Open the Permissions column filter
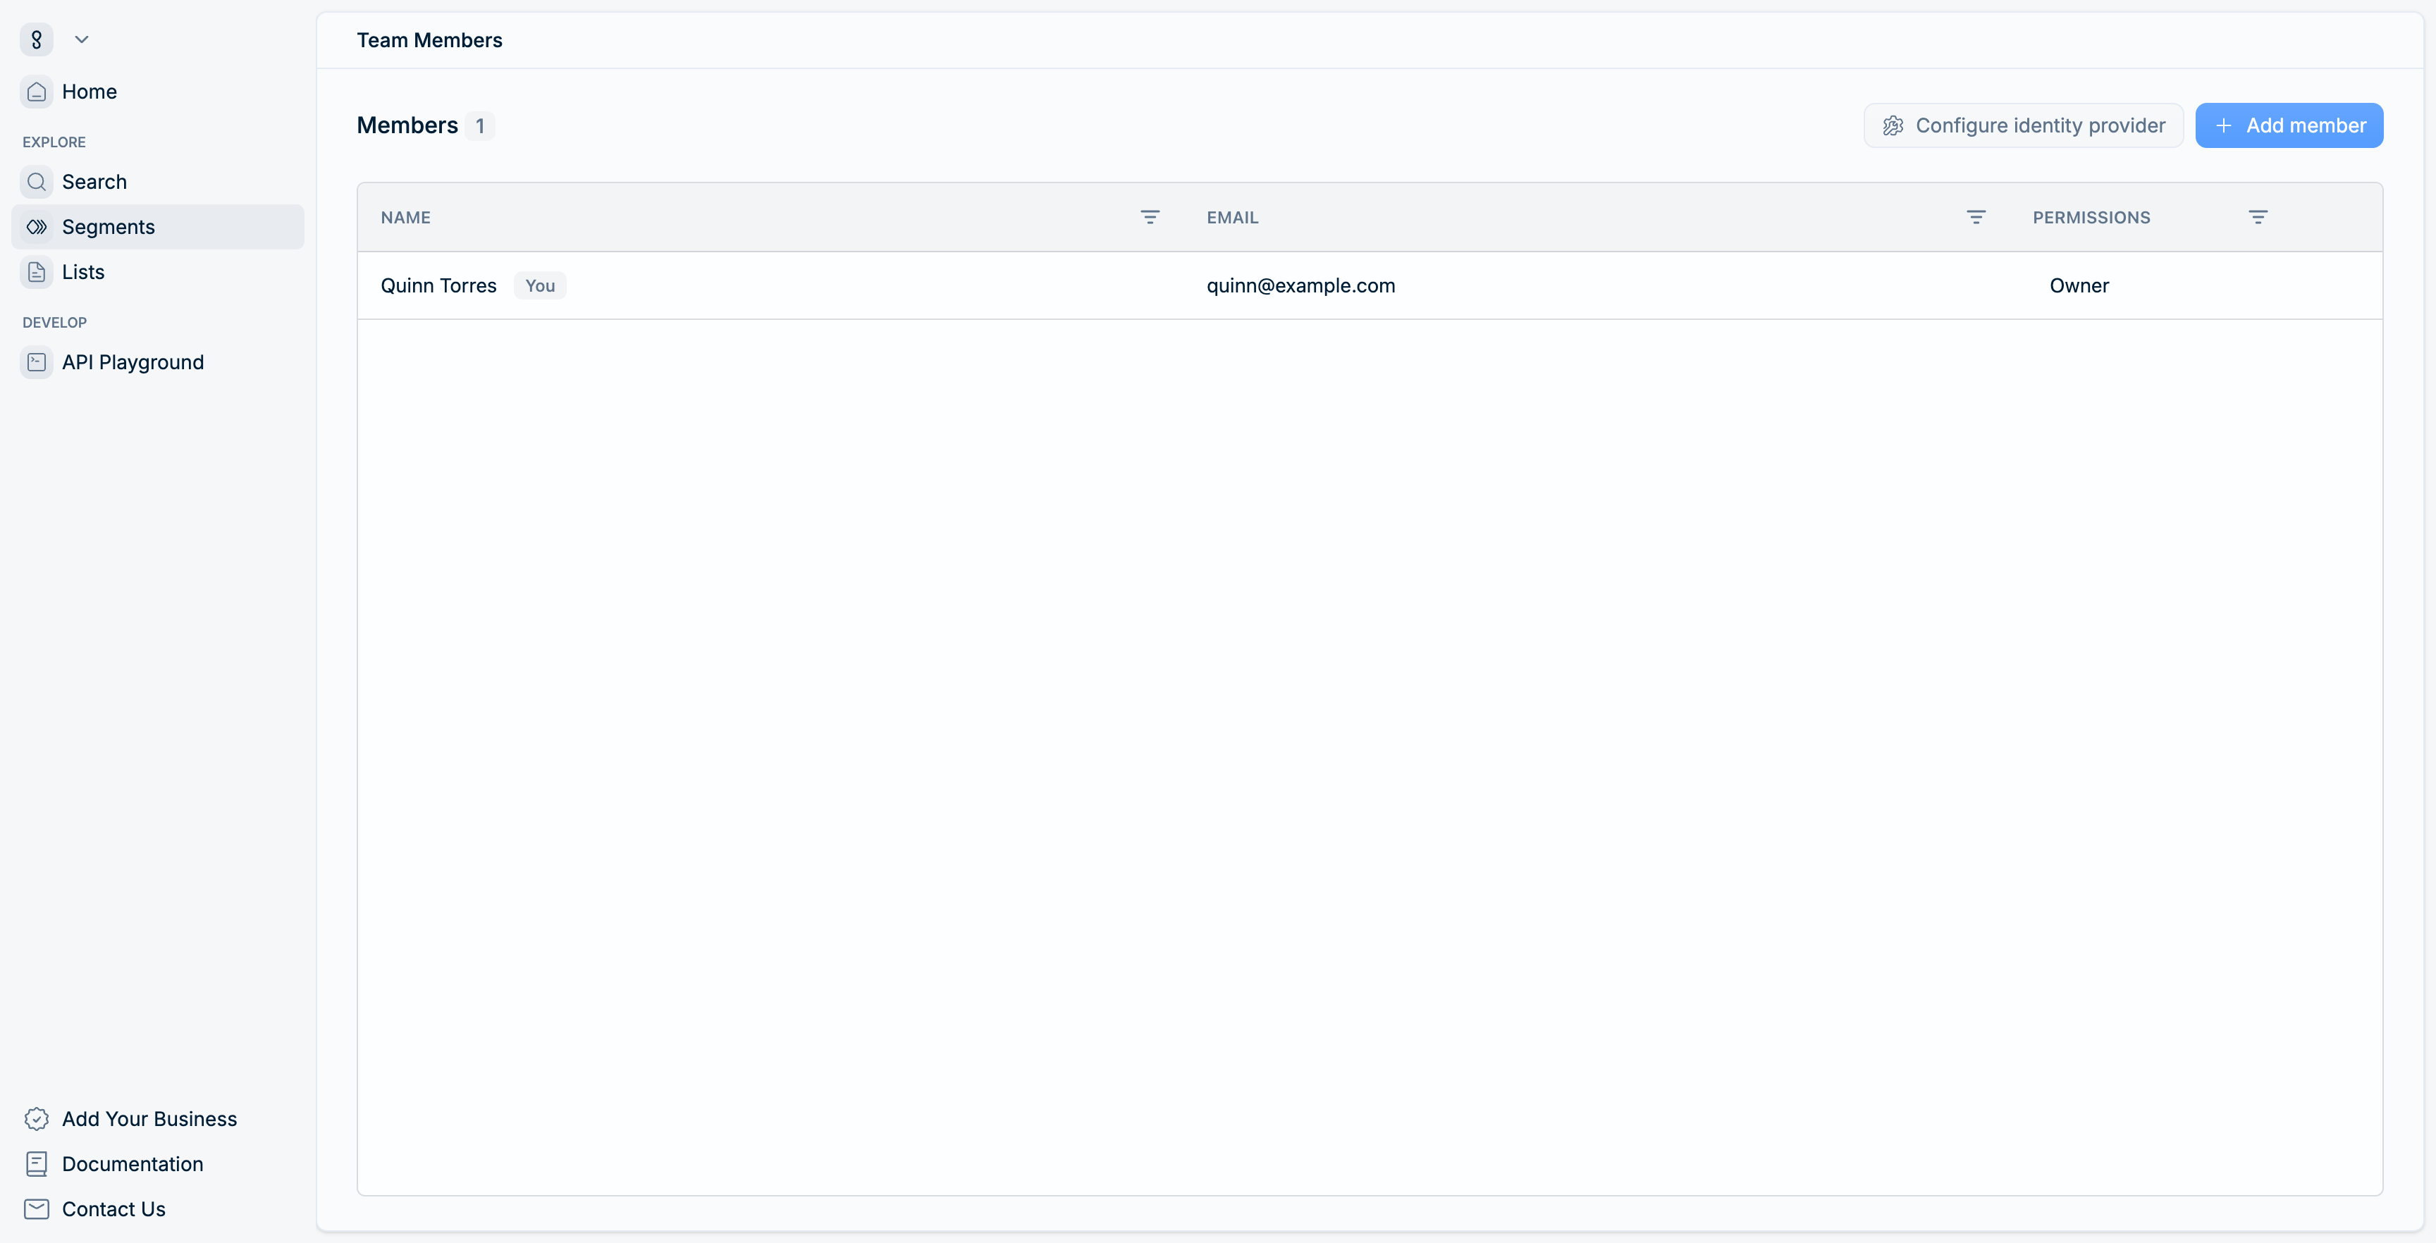The height and width of the screenshot is (1243, 2436). tap(2257, 218)
